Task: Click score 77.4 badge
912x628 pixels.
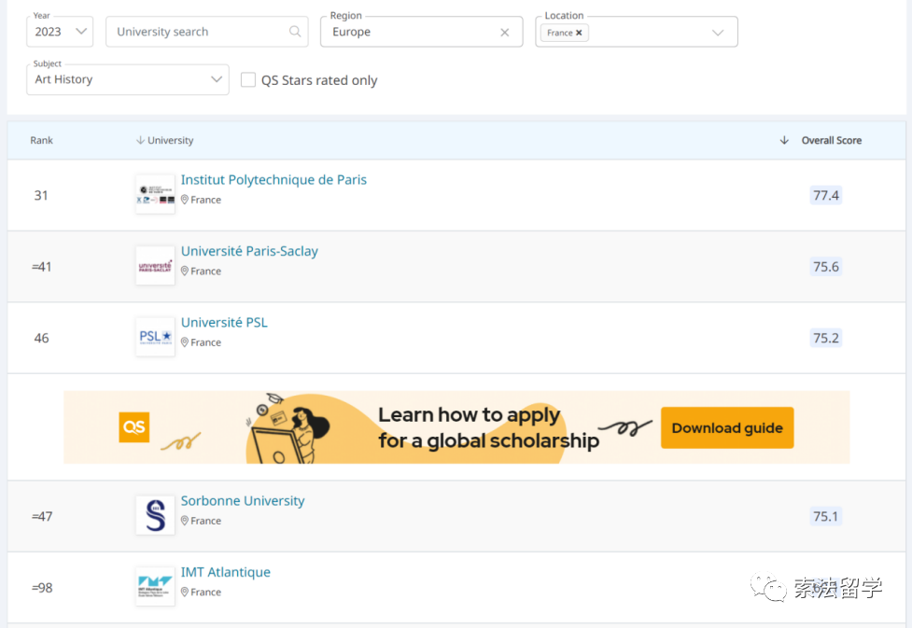Action: tap(826, 195)
